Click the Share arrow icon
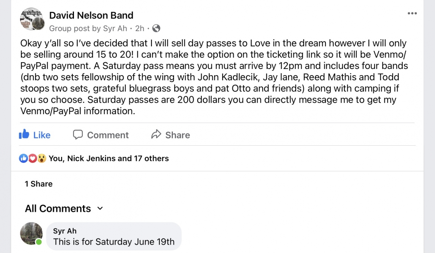Viewport: 435px width, 253px height. click(156, 134)
